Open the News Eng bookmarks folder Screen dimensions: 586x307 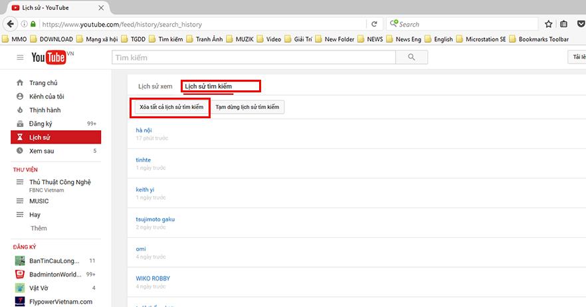[x=404, y=39]
